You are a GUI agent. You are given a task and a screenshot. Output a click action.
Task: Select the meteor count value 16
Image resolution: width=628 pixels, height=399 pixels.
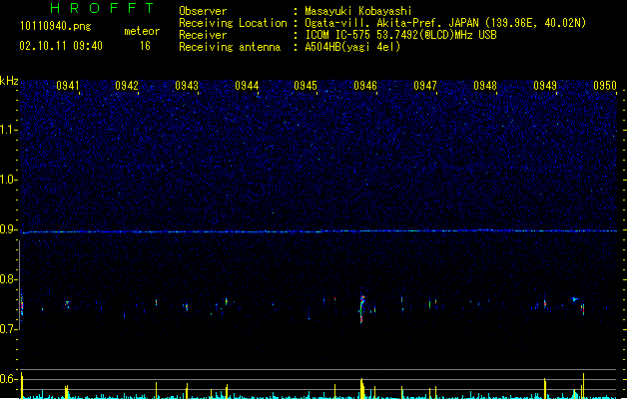[145, 46]
